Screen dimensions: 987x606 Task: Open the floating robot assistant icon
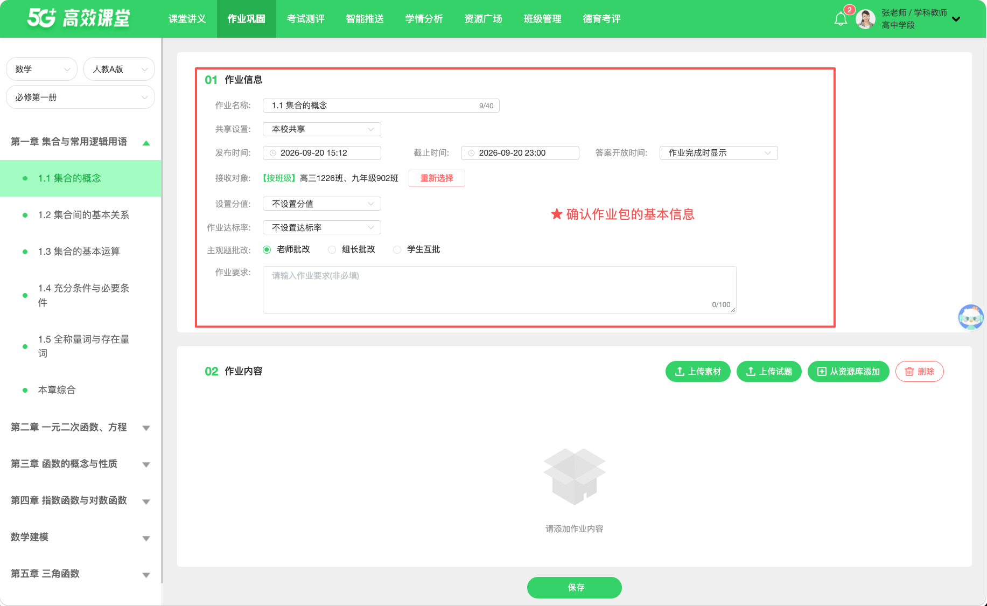pos(971,317)
